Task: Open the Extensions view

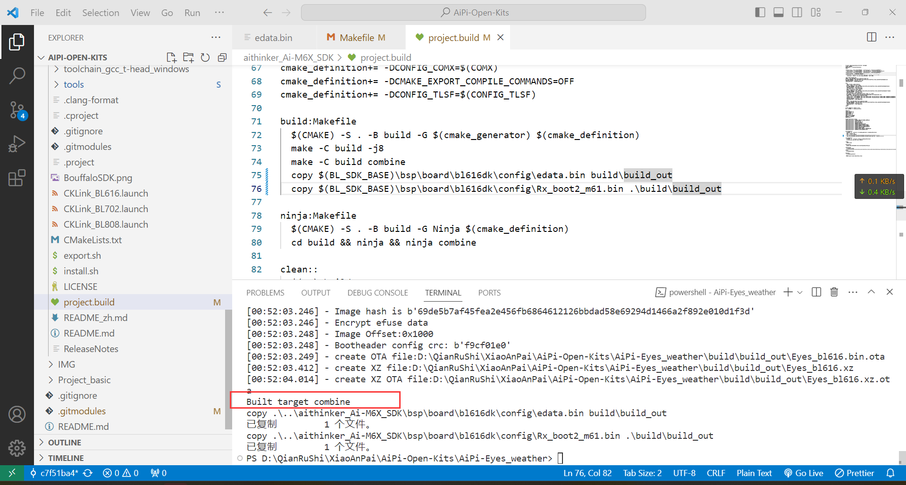Action: point(17,178)
